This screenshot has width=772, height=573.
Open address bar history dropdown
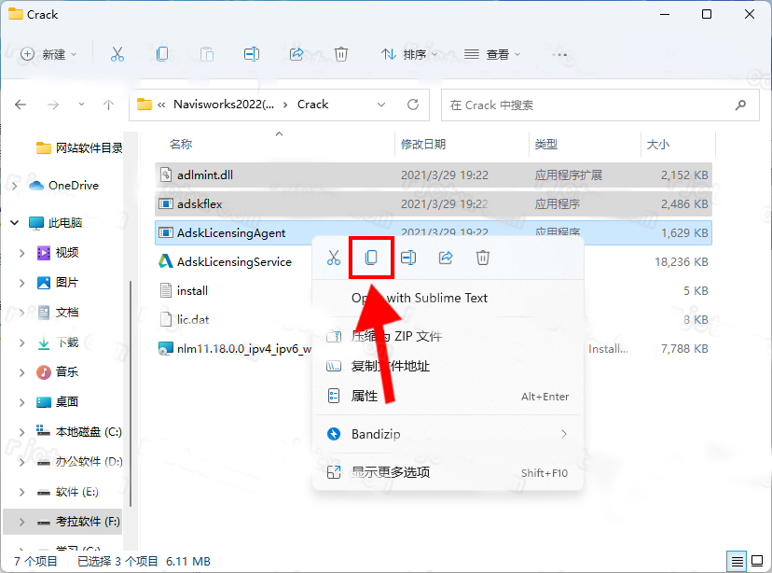pos(381,105)
